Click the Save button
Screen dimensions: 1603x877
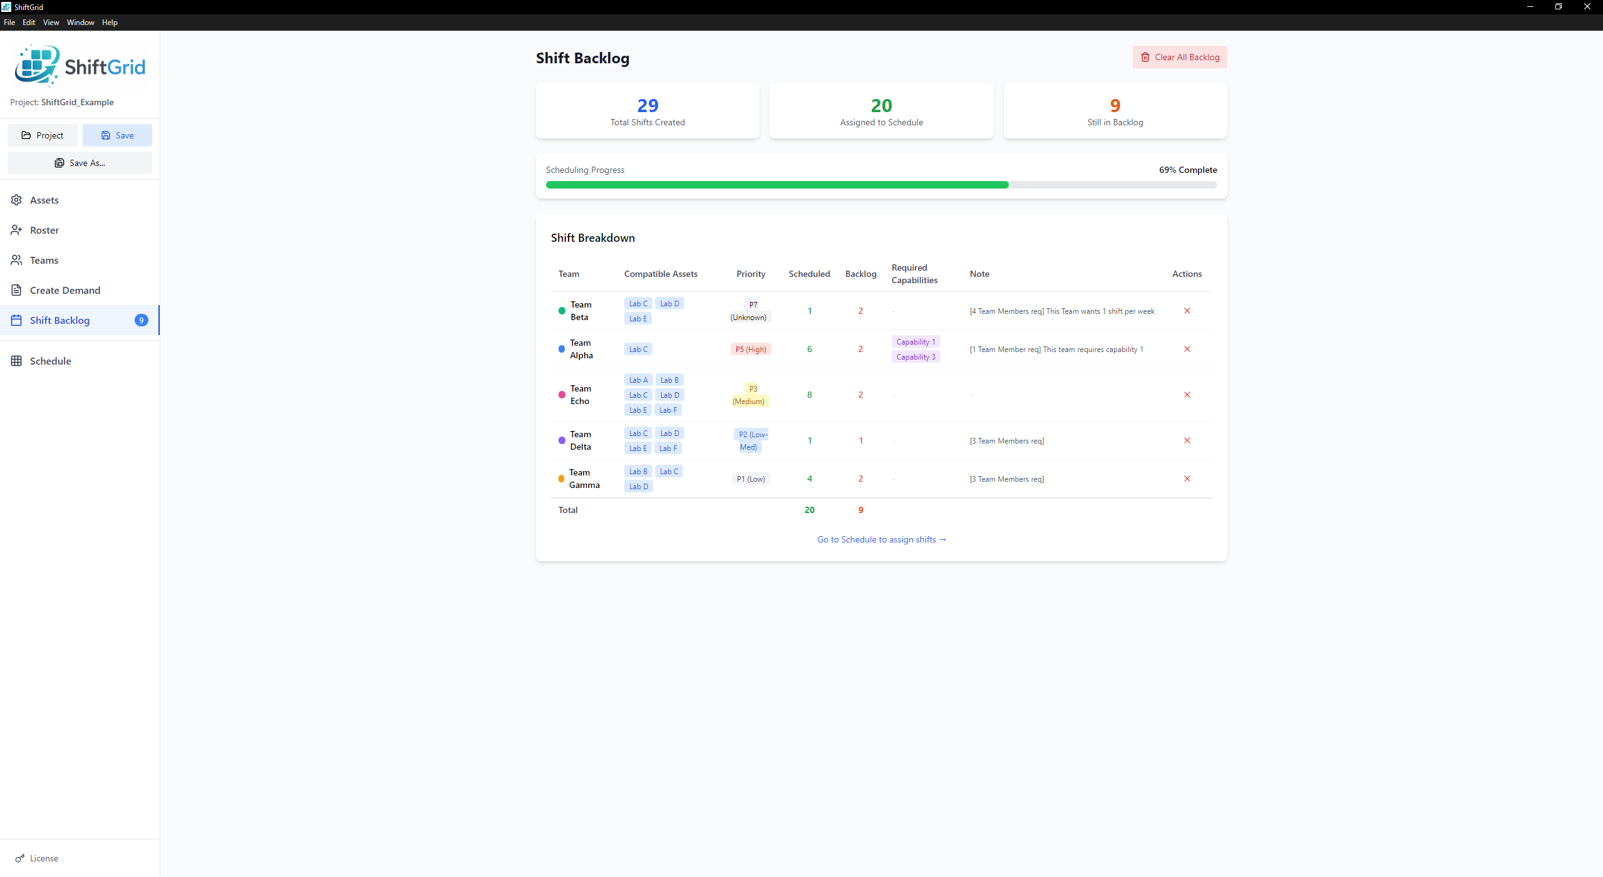click(117, 135)
